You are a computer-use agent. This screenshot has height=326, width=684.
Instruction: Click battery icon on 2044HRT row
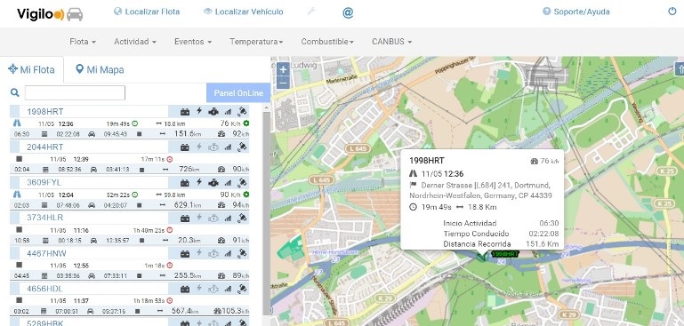185,147
